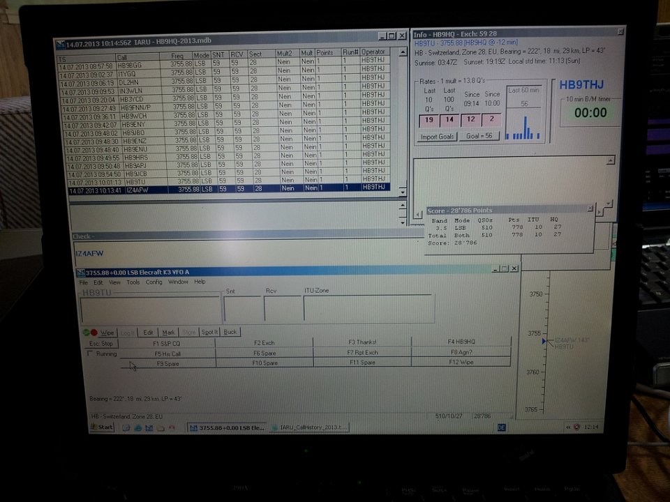Click the info text pane scroll-up arrow
The width and height of the screenshot is (670, 502).
click(610, 161)
